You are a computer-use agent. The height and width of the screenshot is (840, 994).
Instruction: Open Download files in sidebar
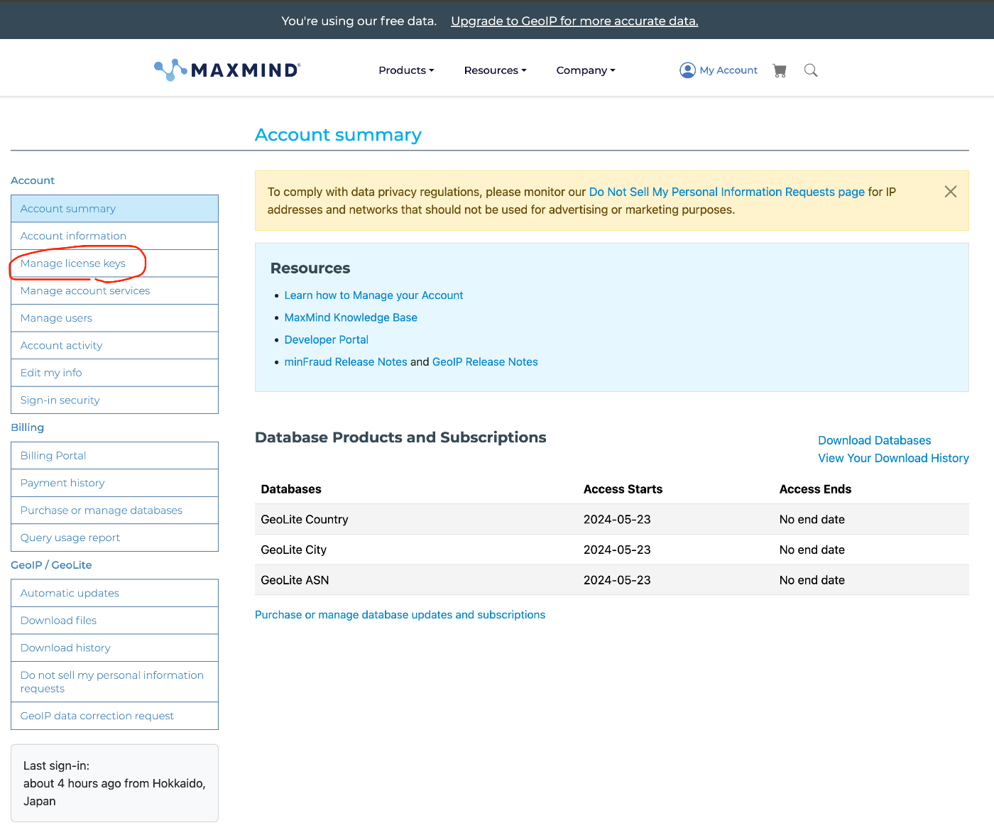pyautogui.click(x=114, y=621)
